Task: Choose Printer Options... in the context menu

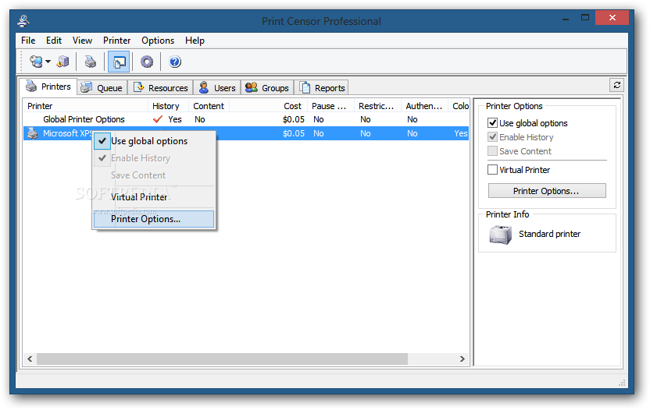Action: (154, 219)
